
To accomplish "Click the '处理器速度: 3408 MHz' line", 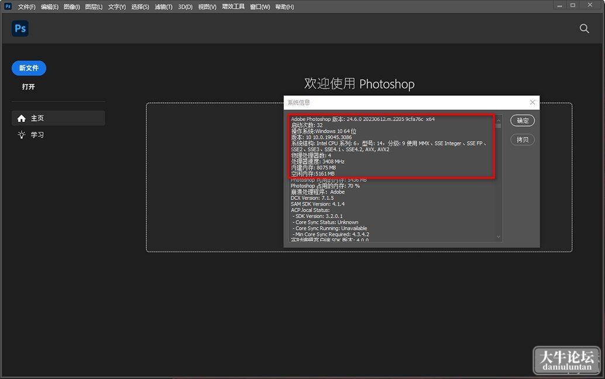I will coord(318,161).
